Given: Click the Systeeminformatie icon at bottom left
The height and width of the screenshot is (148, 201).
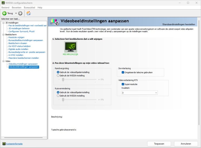Looking at the screenshot, I should [4, 144].
